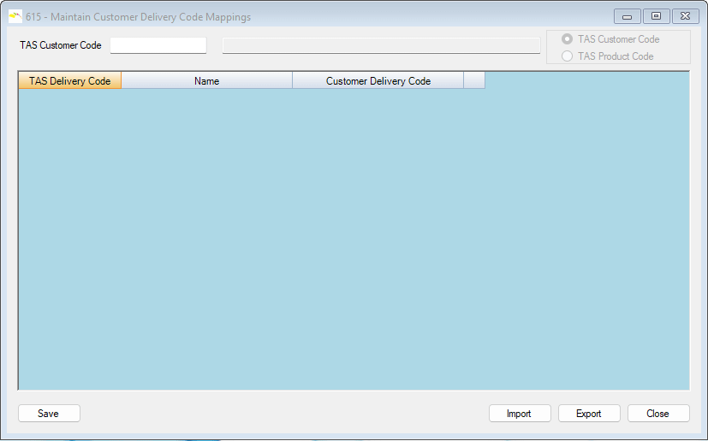
Task: Select the TAS Product Code radio option
Action: [567, 56]
